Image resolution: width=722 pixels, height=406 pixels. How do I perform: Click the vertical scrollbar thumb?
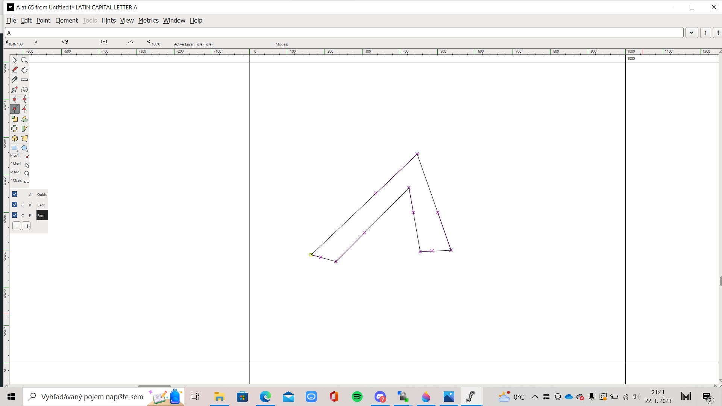click(720, 281)
